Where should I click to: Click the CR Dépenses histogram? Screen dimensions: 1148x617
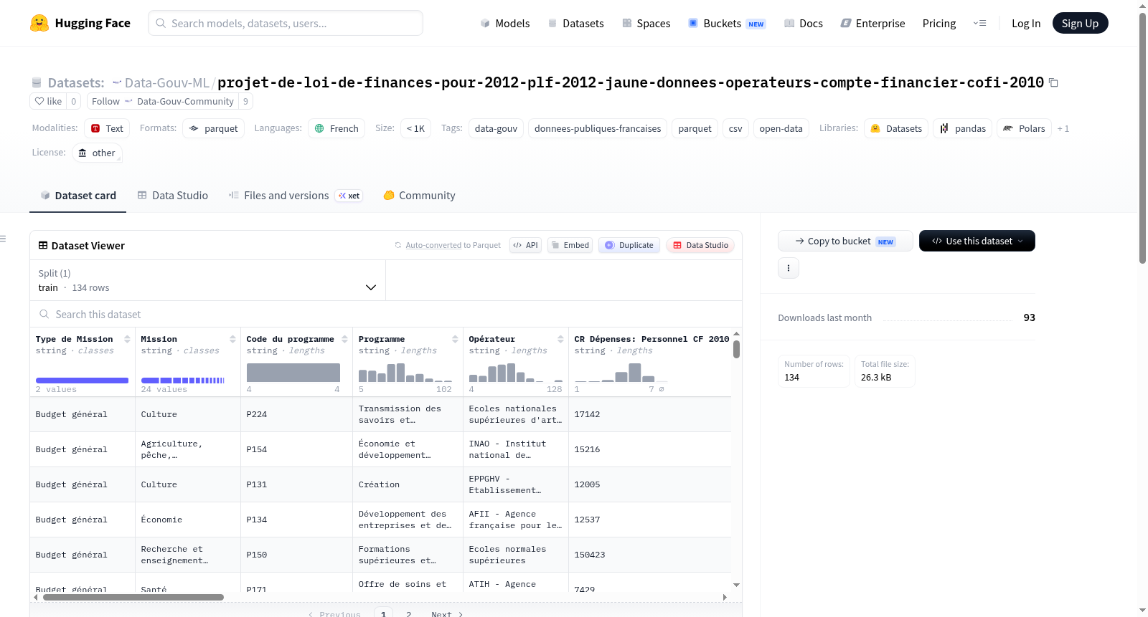pos(621,373)
